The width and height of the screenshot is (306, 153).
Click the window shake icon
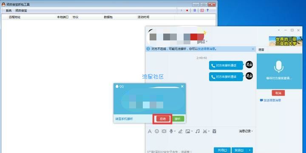click(164, 131)
